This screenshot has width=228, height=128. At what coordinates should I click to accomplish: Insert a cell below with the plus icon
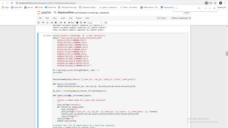[x=43, y=23]
